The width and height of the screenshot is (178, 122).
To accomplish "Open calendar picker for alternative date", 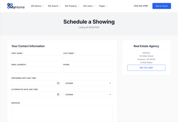I will (58, 95).
